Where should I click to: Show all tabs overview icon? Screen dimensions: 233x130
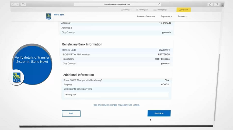(x=217, y=4)
